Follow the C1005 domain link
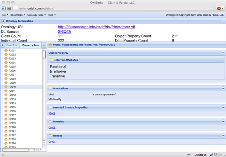226x157 pixels. pos(52,128)
